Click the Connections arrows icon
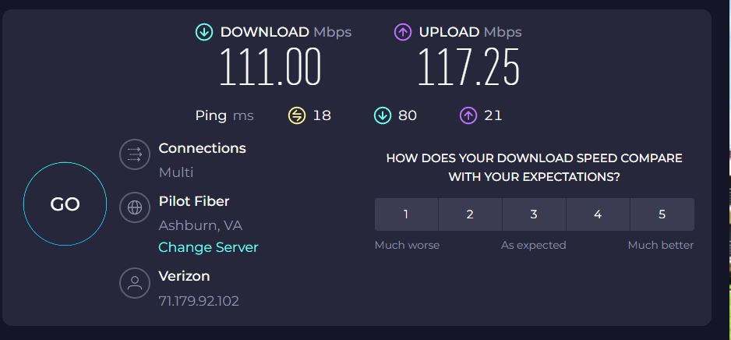The image size is (731, 340). tap(135, 154)
